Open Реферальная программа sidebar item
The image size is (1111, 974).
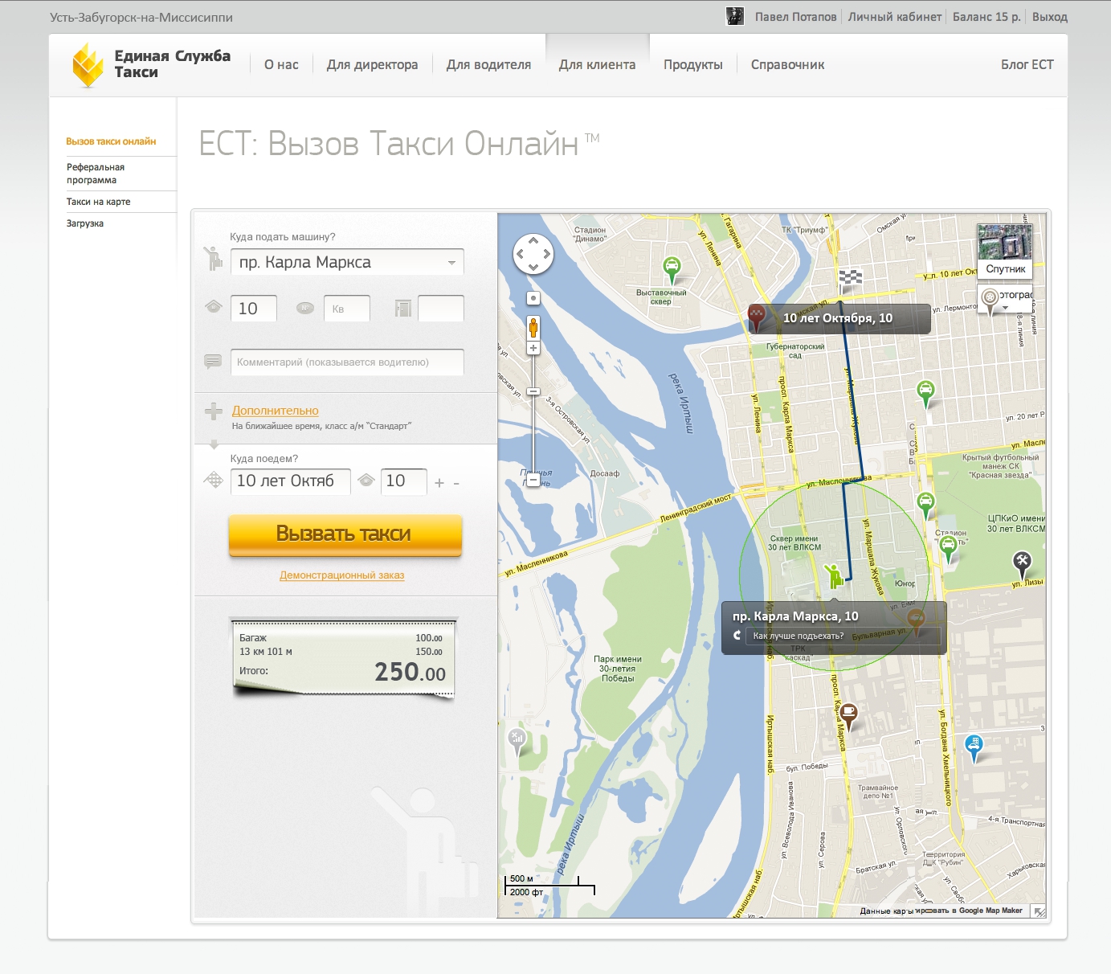pyautogui.click(x=96, y=174)
